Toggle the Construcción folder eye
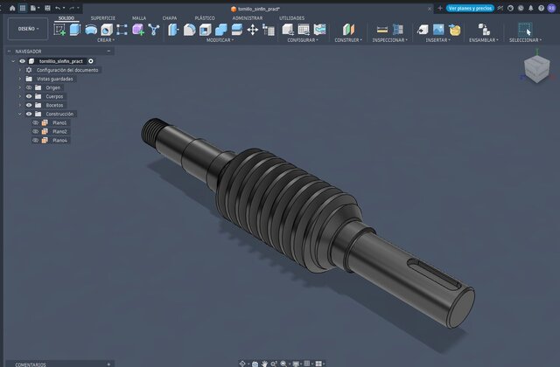The image size is (560, 367). pyautogui.click(x=29, y=114)
